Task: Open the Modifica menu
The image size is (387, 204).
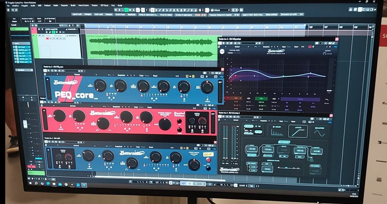Action: pyautogui.click(x=15, y=6)
